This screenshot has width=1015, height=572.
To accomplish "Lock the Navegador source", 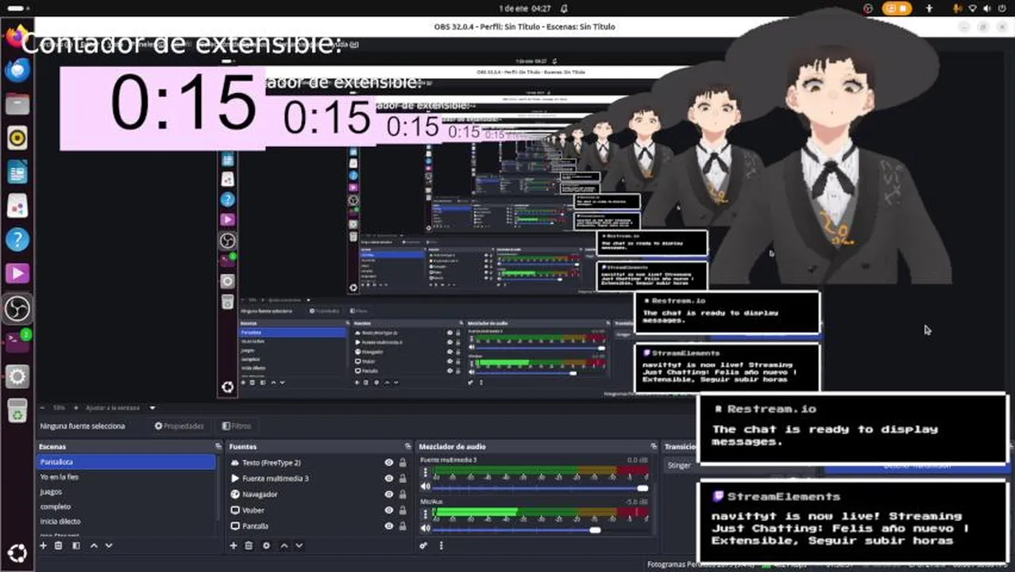I will click(x=403, y=494).
